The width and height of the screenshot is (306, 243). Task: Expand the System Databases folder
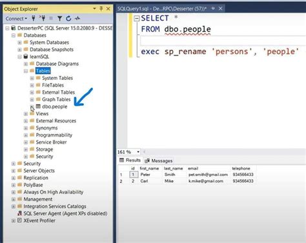[19, 43]
